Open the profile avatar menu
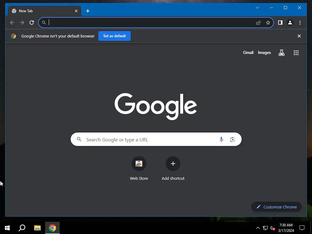This screenshot has height=234, width=312. (290, 23)
